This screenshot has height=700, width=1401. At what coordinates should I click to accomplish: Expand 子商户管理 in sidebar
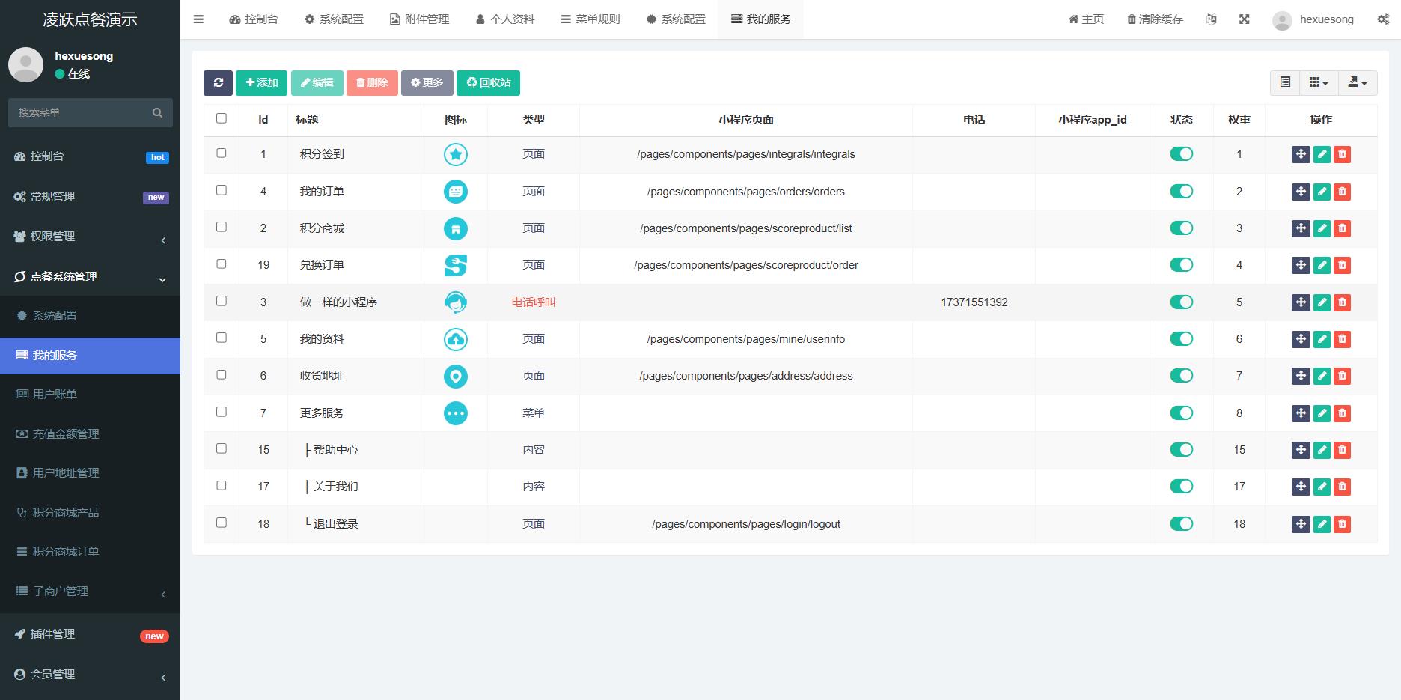pos(90,591)
